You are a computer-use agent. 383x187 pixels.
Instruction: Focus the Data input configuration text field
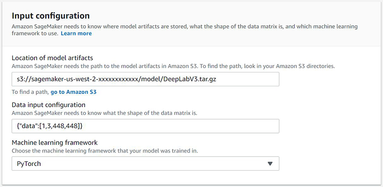(x=145, y=126)
